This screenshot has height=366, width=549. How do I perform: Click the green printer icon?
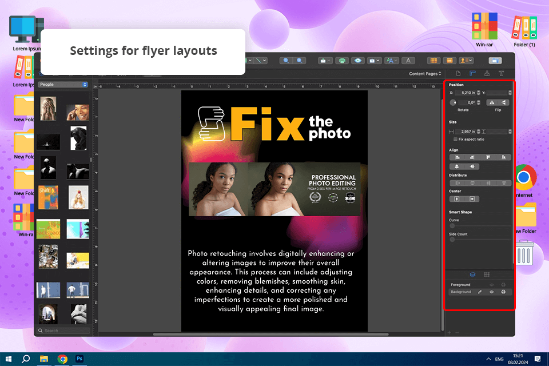pos(342,61)
